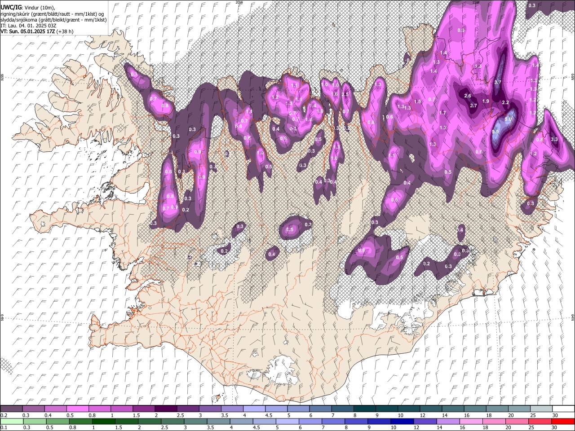Image resolution: width=575 pixels, height=431 pixels.
Task: Click the '20W' longitude label at the top
Action: [239, 2]
